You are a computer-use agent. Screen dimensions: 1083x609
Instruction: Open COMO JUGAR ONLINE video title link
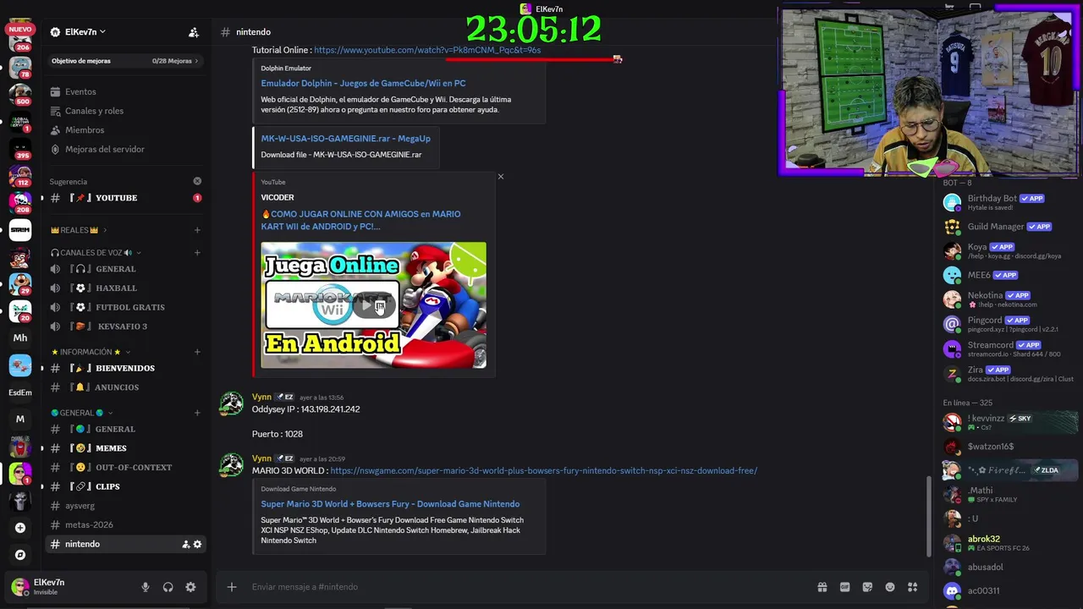tap(362, 220)
